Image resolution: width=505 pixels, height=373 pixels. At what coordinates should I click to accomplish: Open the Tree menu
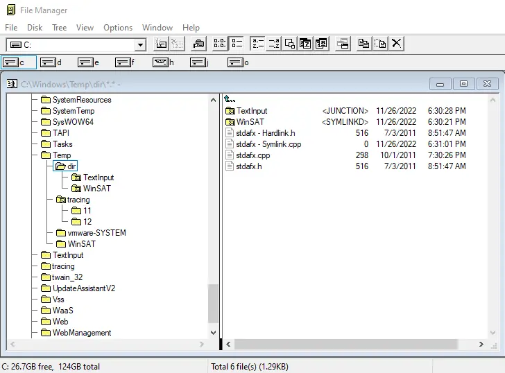pyautogui.click(x=59, y=28)
